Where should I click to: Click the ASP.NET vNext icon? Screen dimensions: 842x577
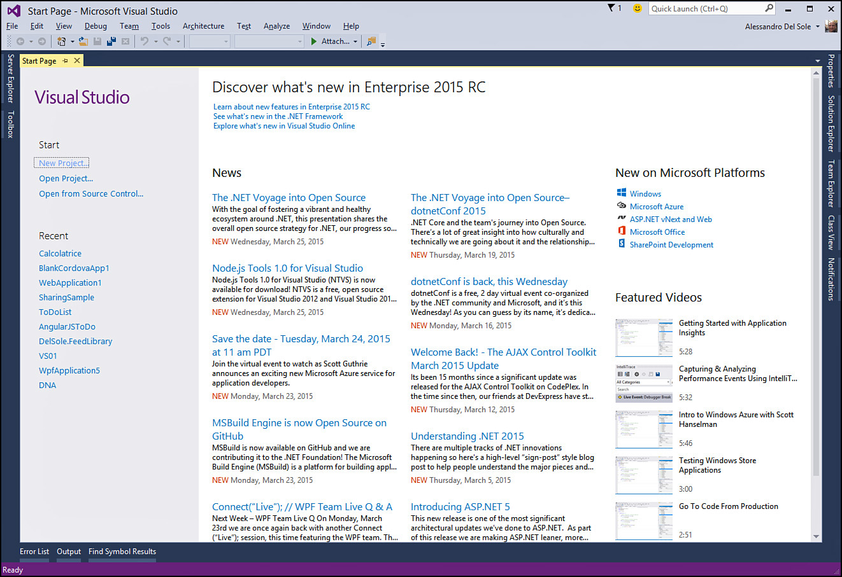tap(622, 218)
